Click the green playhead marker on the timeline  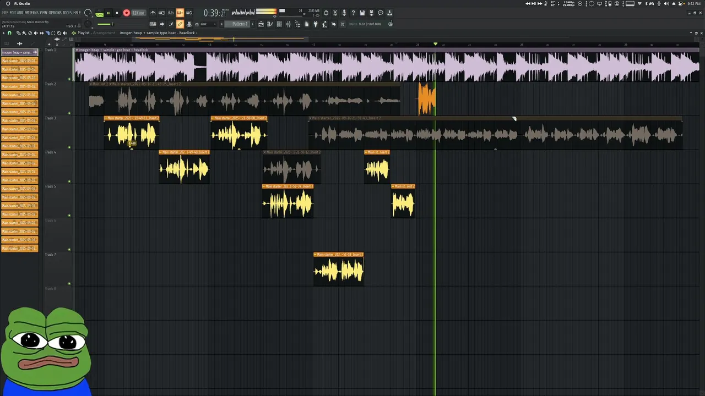(x=436, y=43)
